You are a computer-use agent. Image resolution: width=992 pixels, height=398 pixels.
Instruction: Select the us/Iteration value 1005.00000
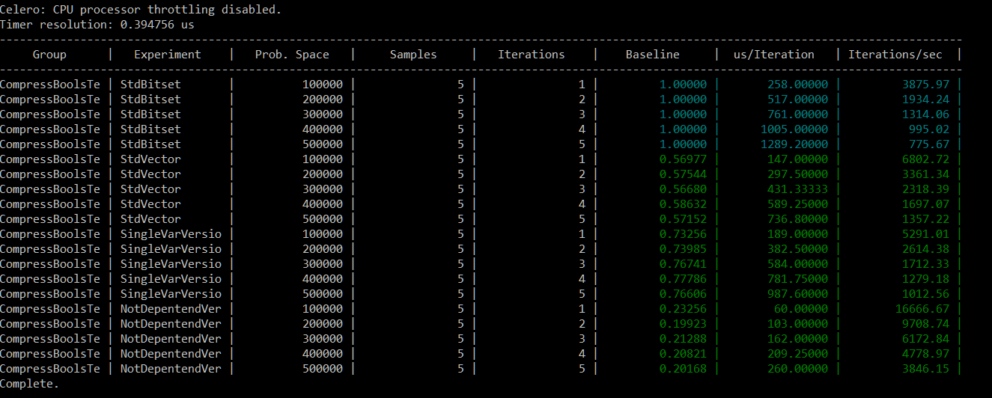(x=794, y=129)
